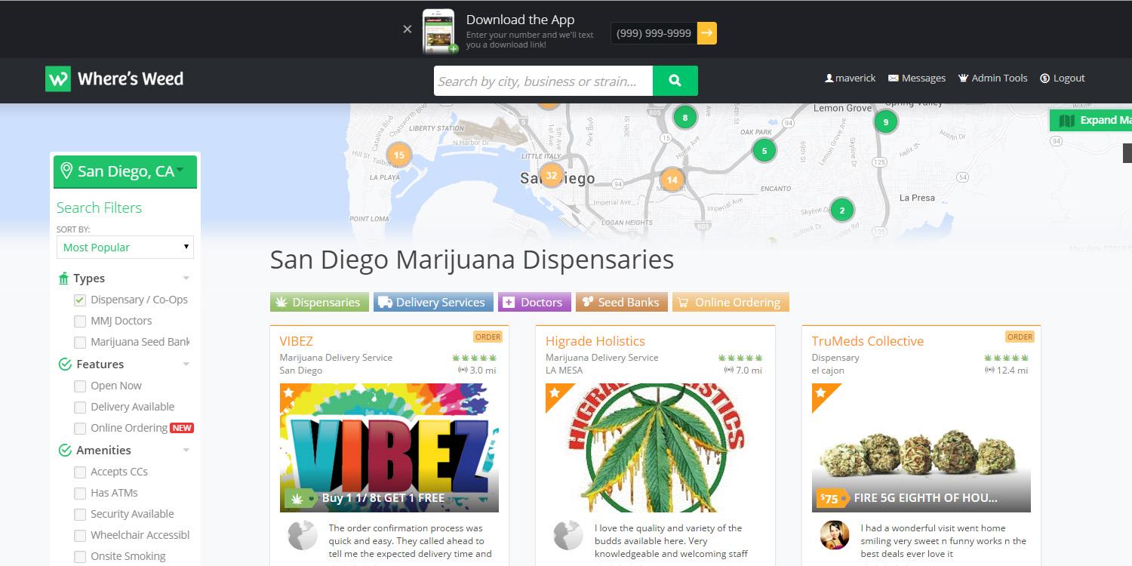Viewport: 1132px width, 566px height.
Task: Open the Most Popular sort dropdown
Action: pos(125,247)
